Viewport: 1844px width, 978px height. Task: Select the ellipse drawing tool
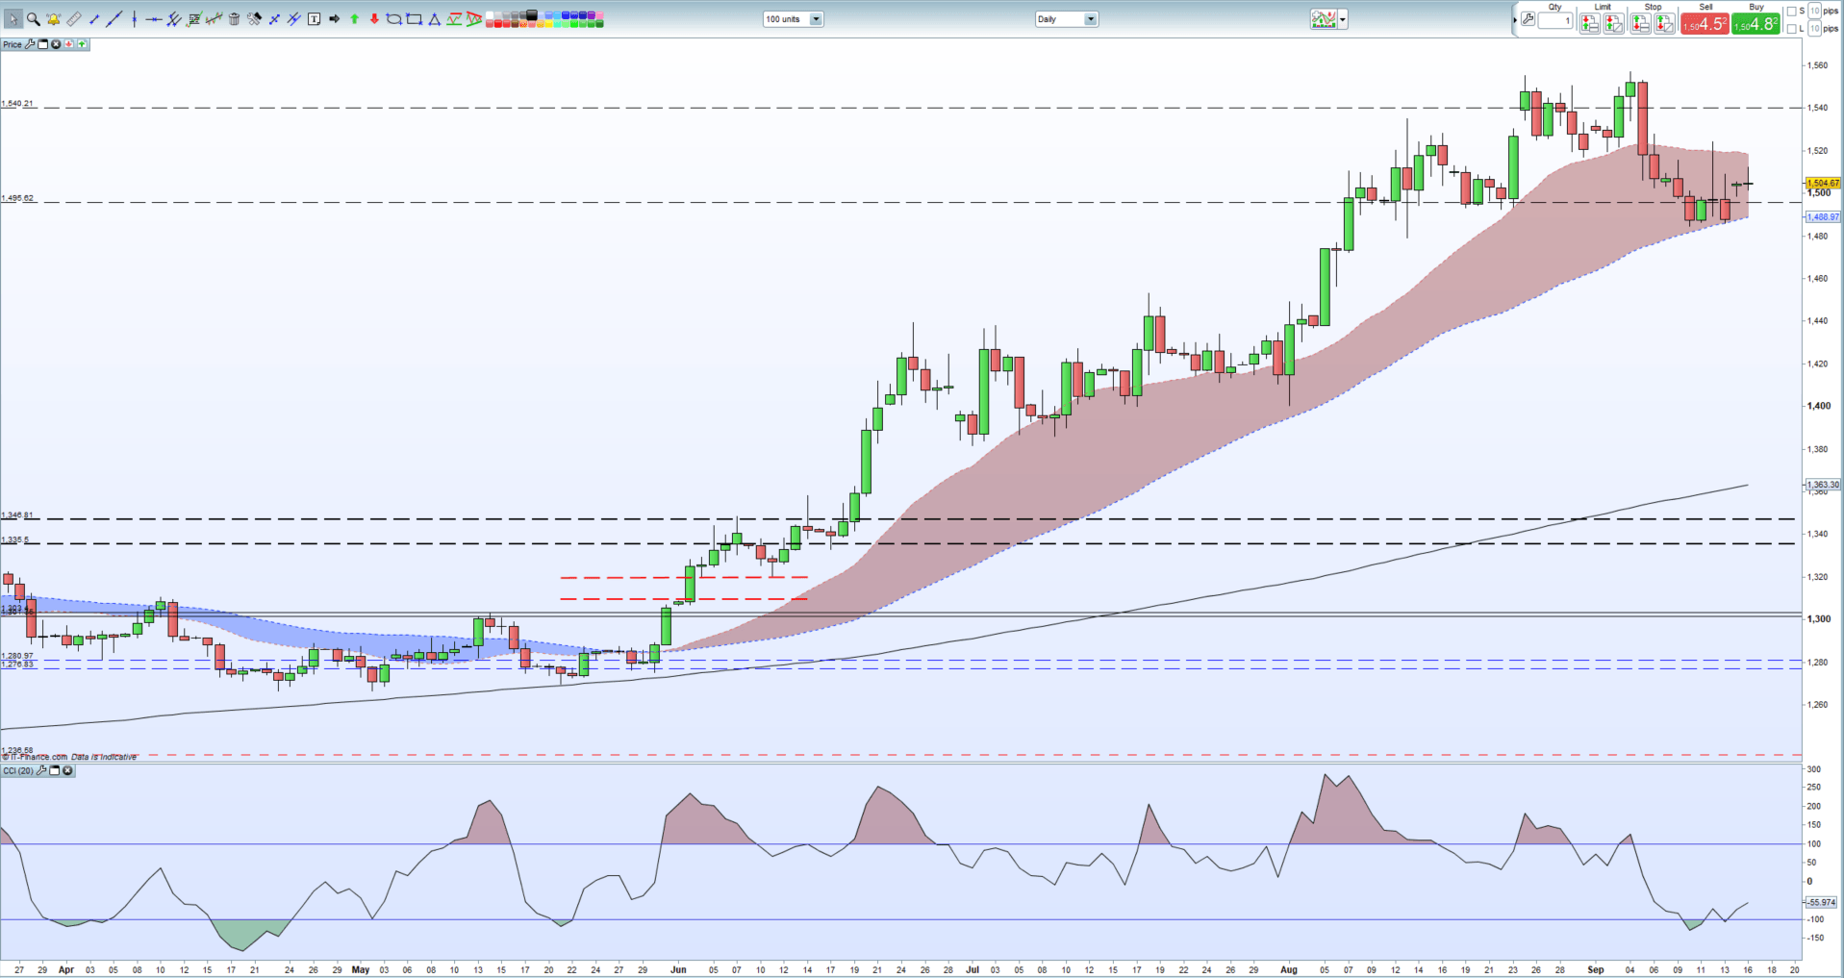tap(393, 19)
